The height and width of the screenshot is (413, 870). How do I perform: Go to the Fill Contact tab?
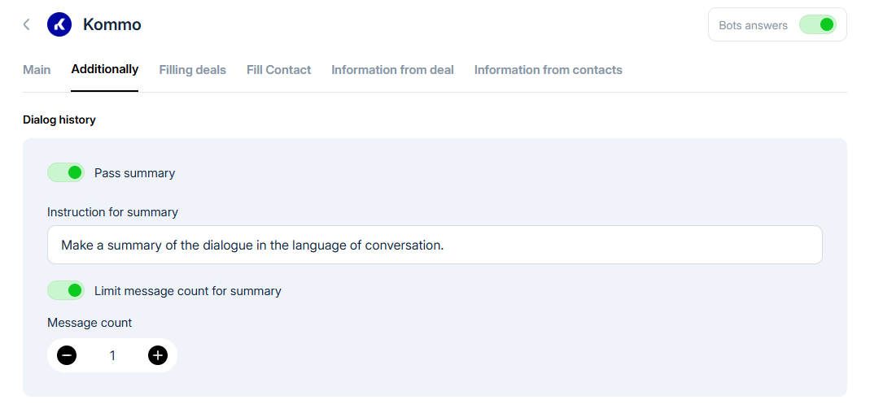coord(279,70)
